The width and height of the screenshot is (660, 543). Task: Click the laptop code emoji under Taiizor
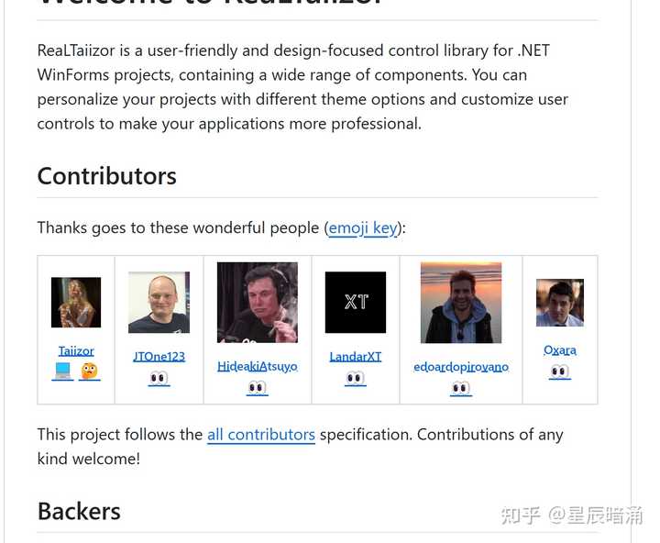click(x=62, y=371)
